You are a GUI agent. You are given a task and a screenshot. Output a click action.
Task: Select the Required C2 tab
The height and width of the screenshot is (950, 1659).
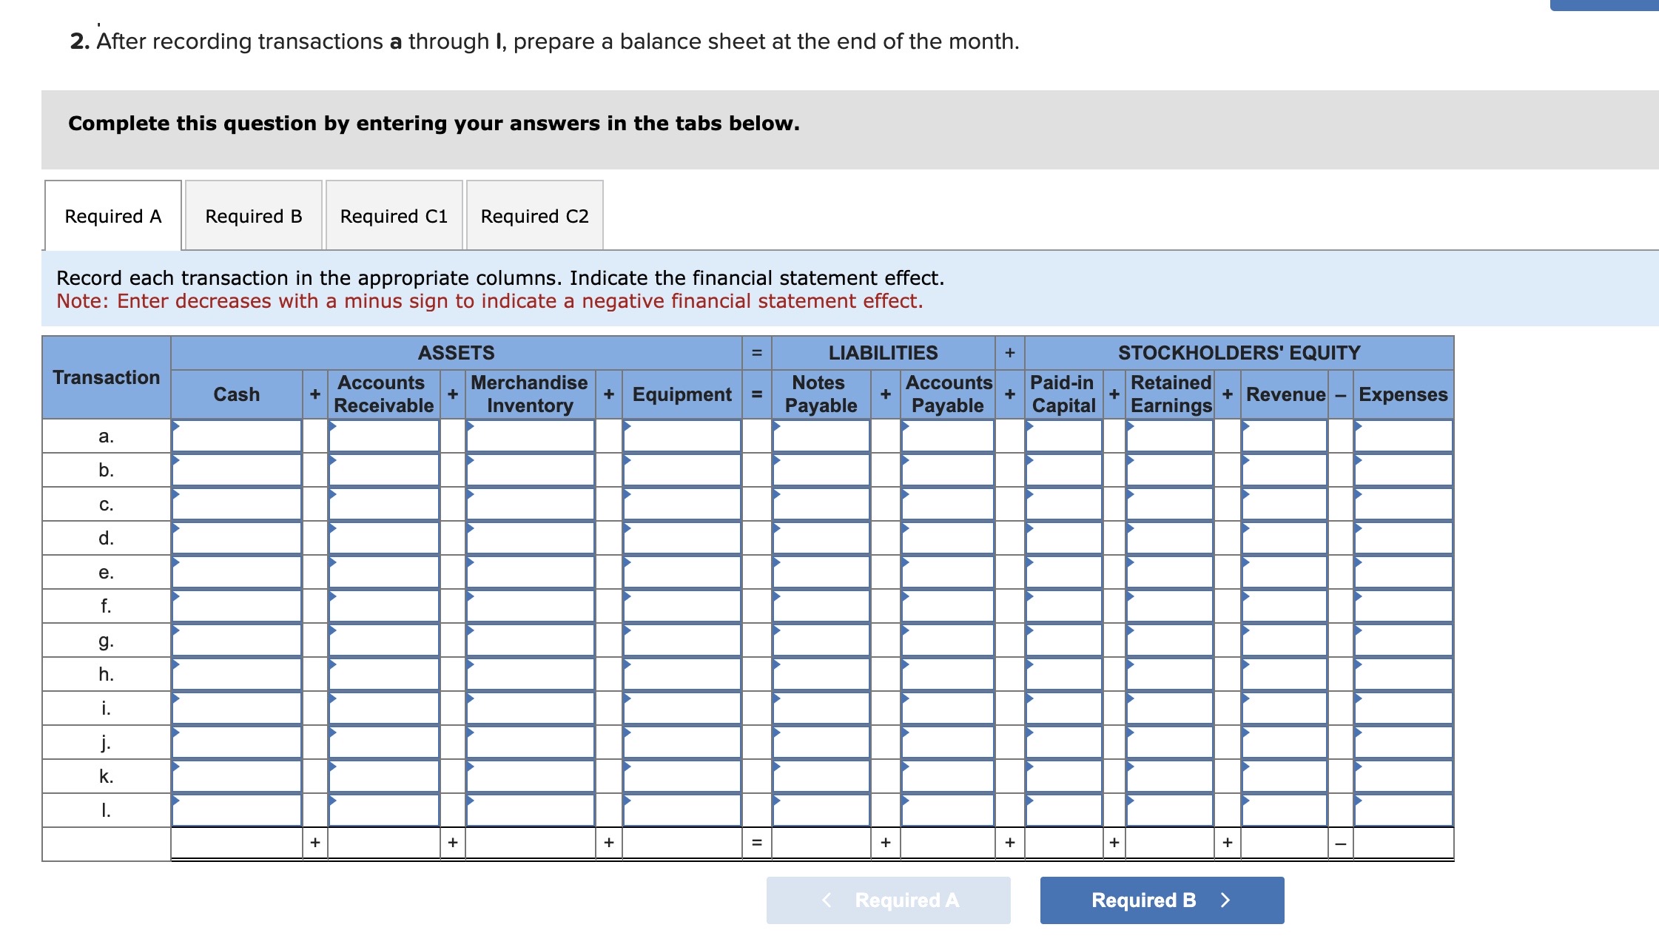[534, 216]
